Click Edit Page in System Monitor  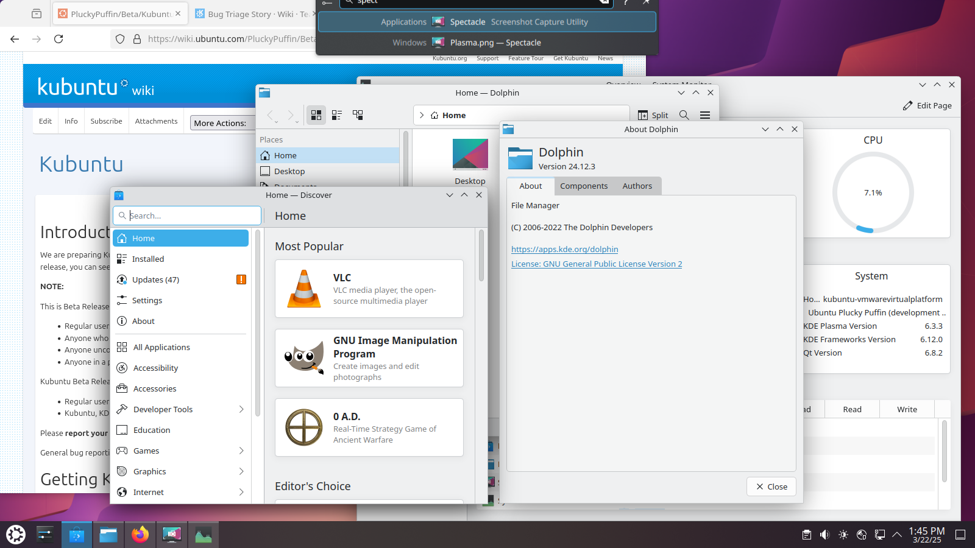927,105
